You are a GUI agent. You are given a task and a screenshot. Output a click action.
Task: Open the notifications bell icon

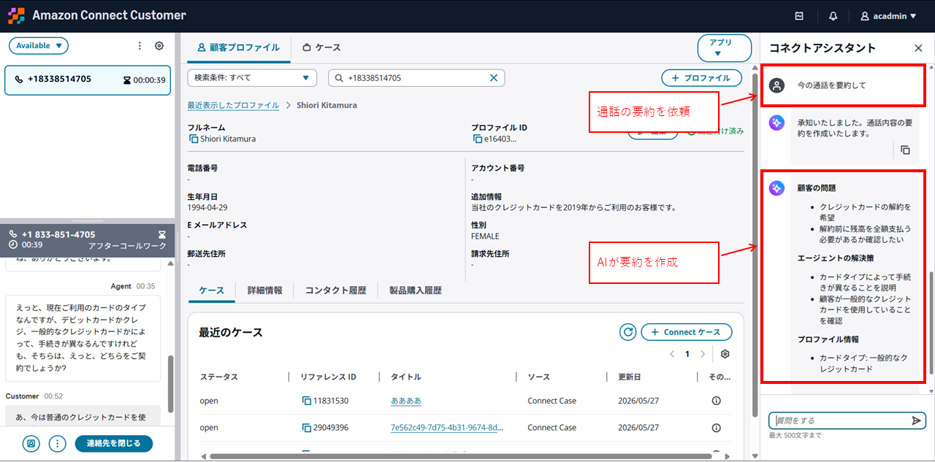[833, 16]
